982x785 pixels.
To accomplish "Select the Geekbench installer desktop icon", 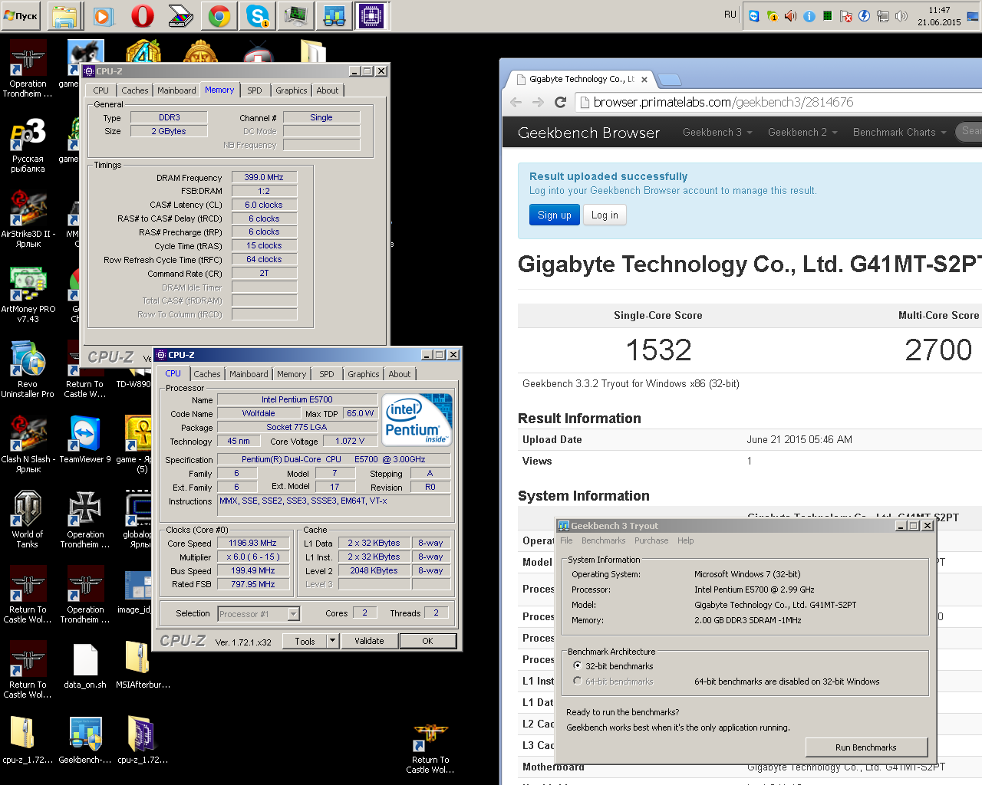I will pos(85,741).
